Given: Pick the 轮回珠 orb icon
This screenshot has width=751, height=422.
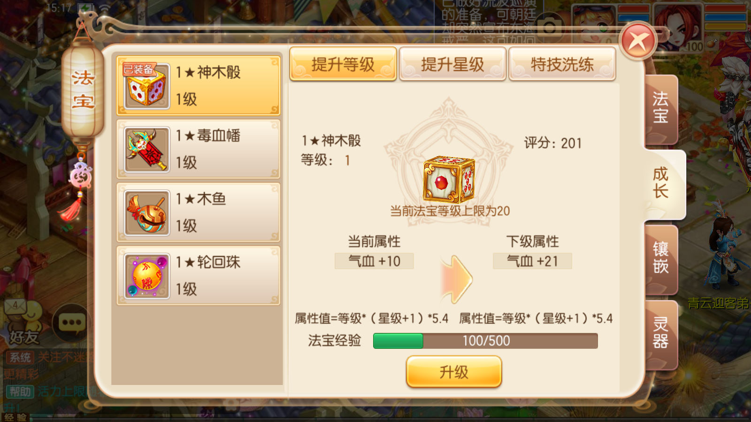Looking at the screenshot, I should [147, 276].
